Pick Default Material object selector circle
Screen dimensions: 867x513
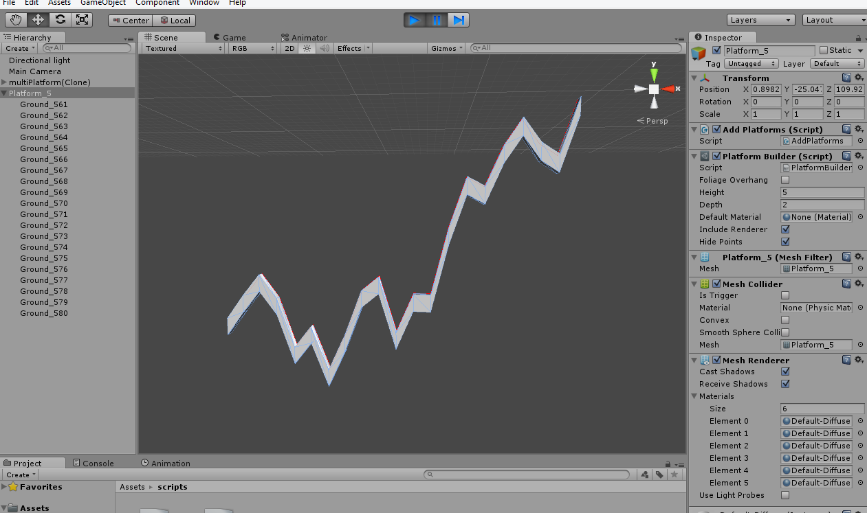[x=860, y=217]
